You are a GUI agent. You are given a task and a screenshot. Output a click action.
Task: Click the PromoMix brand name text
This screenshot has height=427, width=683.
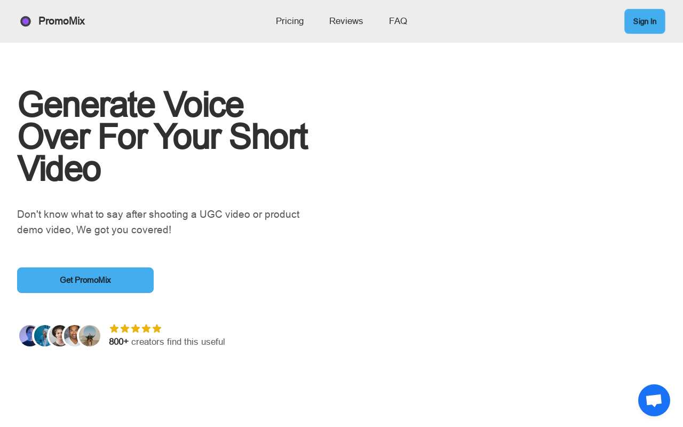pyautogui.click(x=61, y=21)
